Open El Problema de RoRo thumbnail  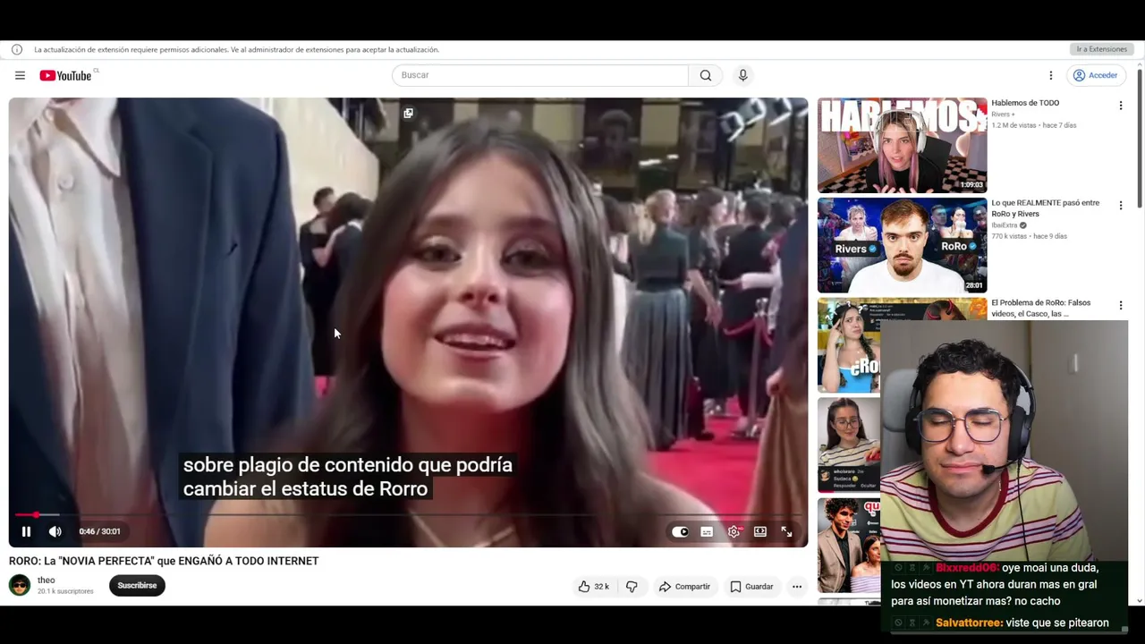pyautogui.click(x=849, y=345)
